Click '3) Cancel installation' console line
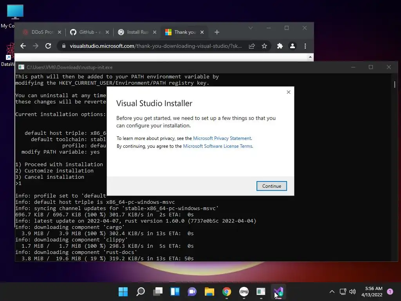This screenshot has width=401, height=301. coord(50,177)
